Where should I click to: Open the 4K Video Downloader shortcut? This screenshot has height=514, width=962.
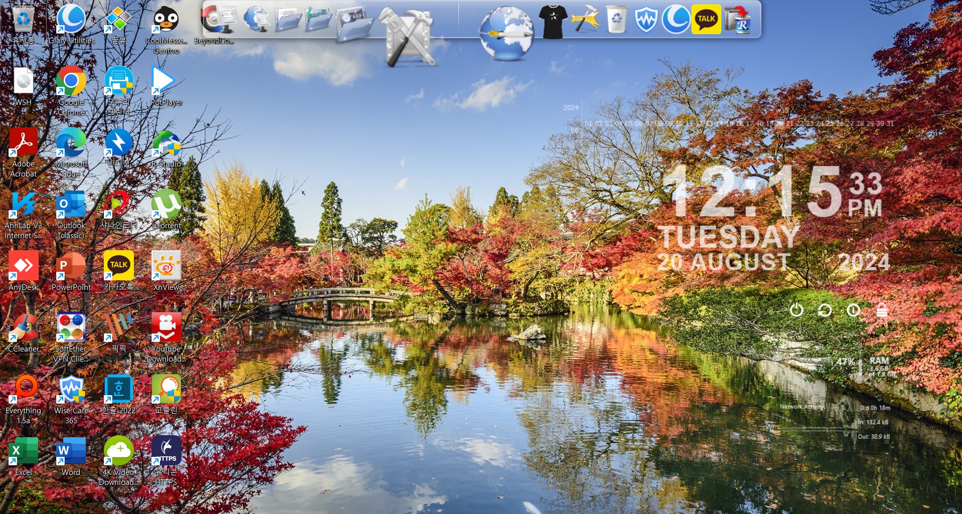(x=118, y=460)
